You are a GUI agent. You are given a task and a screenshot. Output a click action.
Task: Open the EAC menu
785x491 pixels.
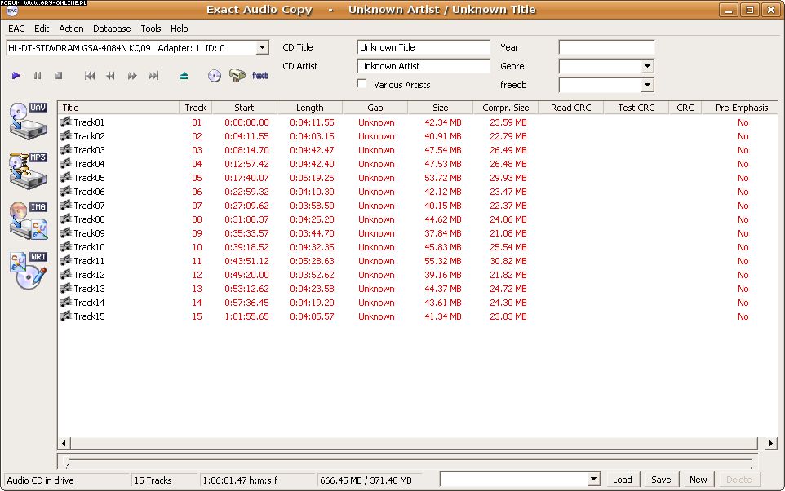(16, 29)
